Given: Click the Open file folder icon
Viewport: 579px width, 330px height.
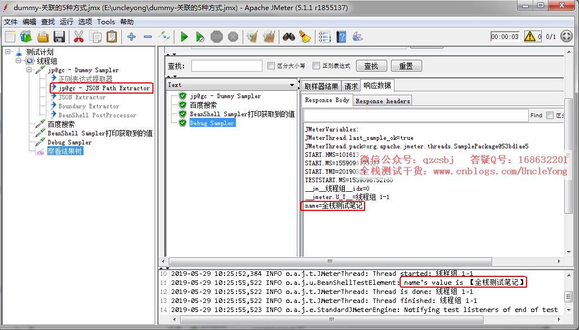Looking at the screenshot, I should pyautogui.click(x=43, y=37).
